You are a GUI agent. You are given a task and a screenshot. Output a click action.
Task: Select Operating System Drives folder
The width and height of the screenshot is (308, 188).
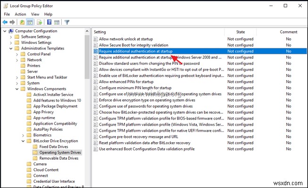60,153
